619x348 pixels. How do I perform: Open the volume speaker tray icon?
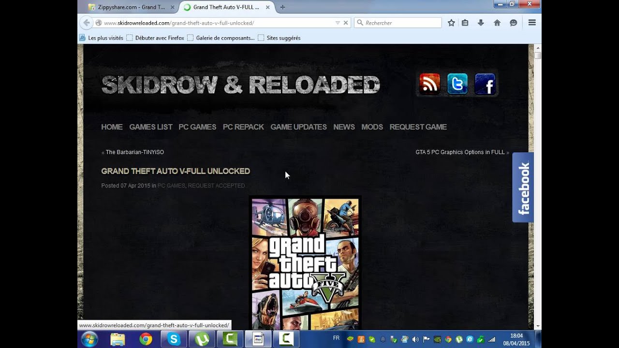415,339
